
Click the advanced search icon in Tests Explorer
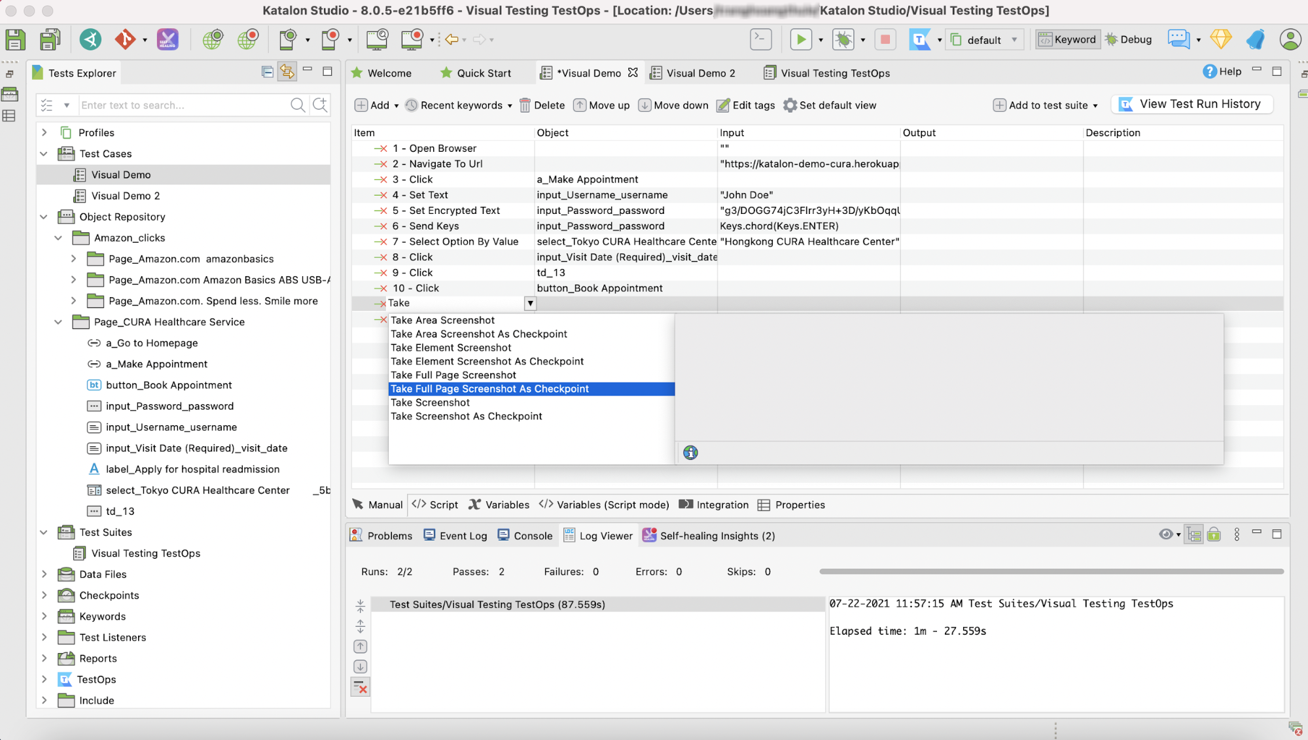[320, 105]
